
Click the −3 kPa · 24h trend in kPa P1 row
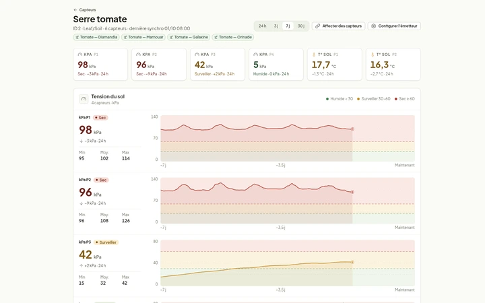click(93, 141)
